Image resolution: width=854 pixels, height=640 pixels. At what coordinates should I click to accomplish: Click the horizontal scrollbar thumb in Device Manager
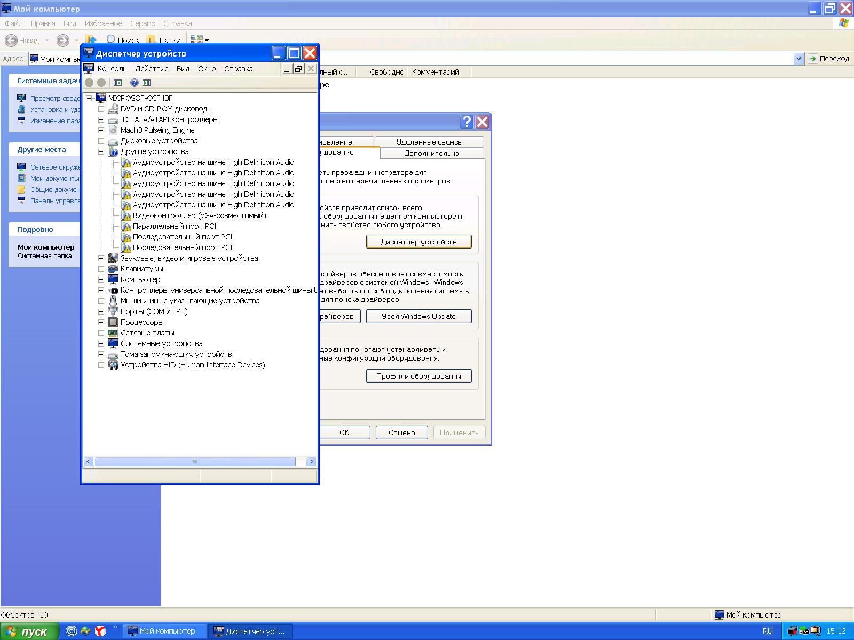click(195, 462)
